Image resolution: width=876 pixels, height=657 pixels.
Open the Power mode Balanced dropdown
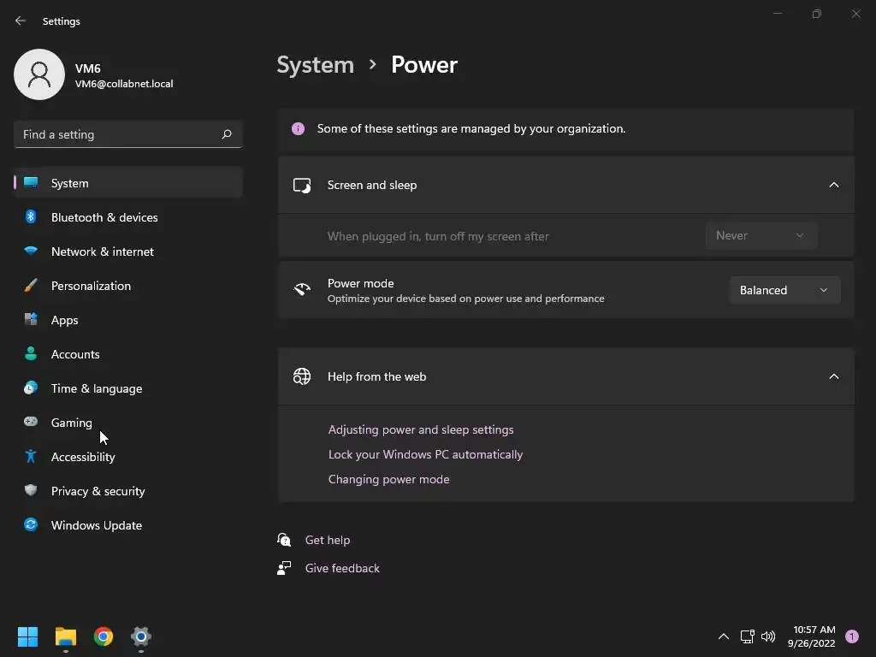tap(784, 290)
